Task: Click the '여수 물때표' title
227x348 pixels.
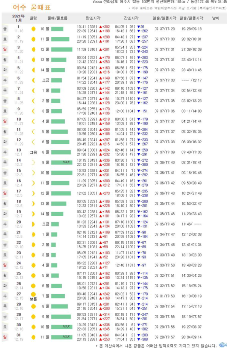Action: pos(32,7)
